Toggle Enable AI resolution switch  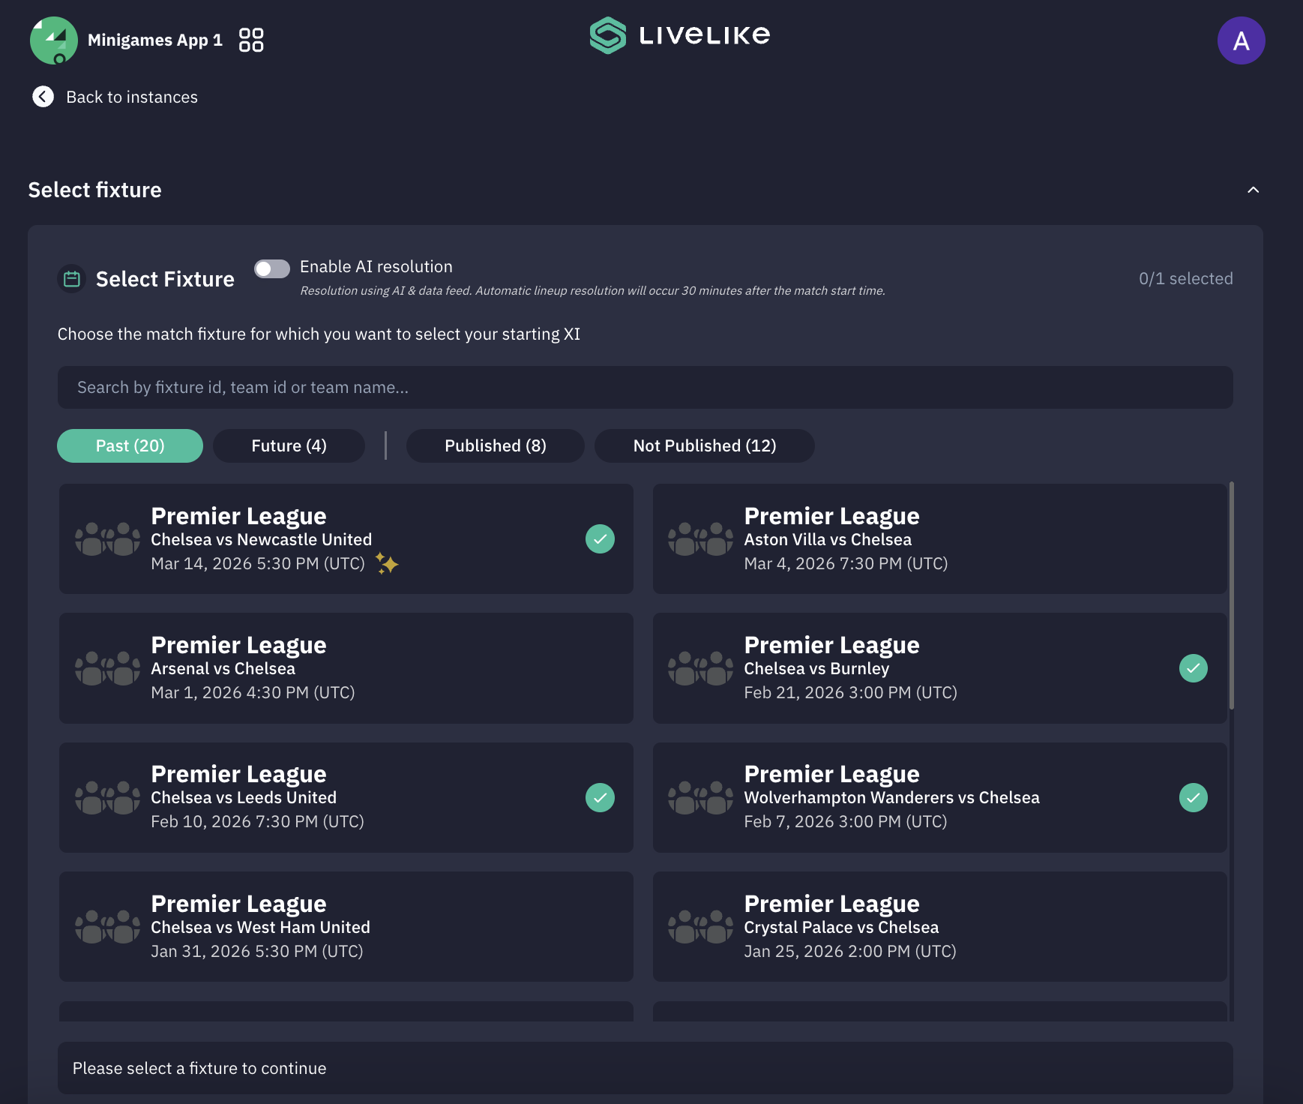[271, 268]
